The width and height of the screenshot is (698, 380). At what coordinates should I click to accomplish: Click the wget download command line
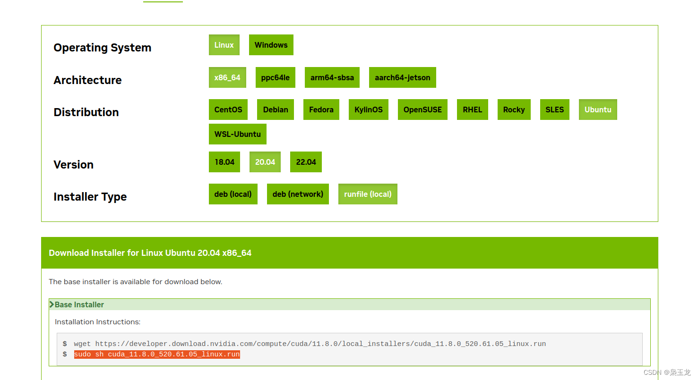pos(310,344)
